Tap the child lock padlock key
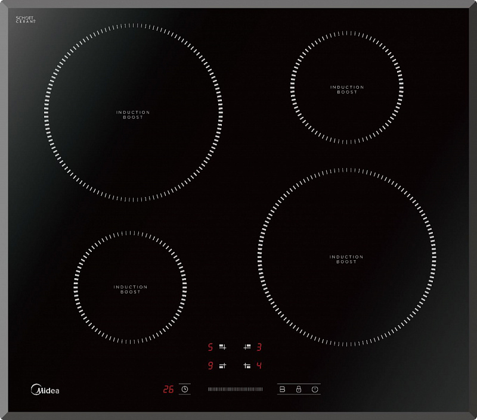The height and width of the screenshot is (420, 477). [x=299, y=389]
